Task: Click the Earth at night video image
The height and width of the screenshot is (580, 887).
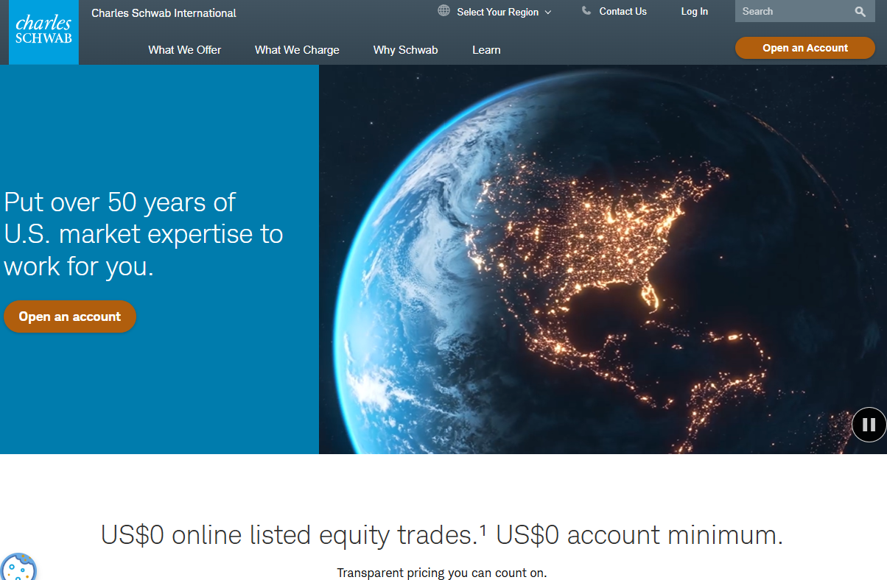Action: (603, 259)
